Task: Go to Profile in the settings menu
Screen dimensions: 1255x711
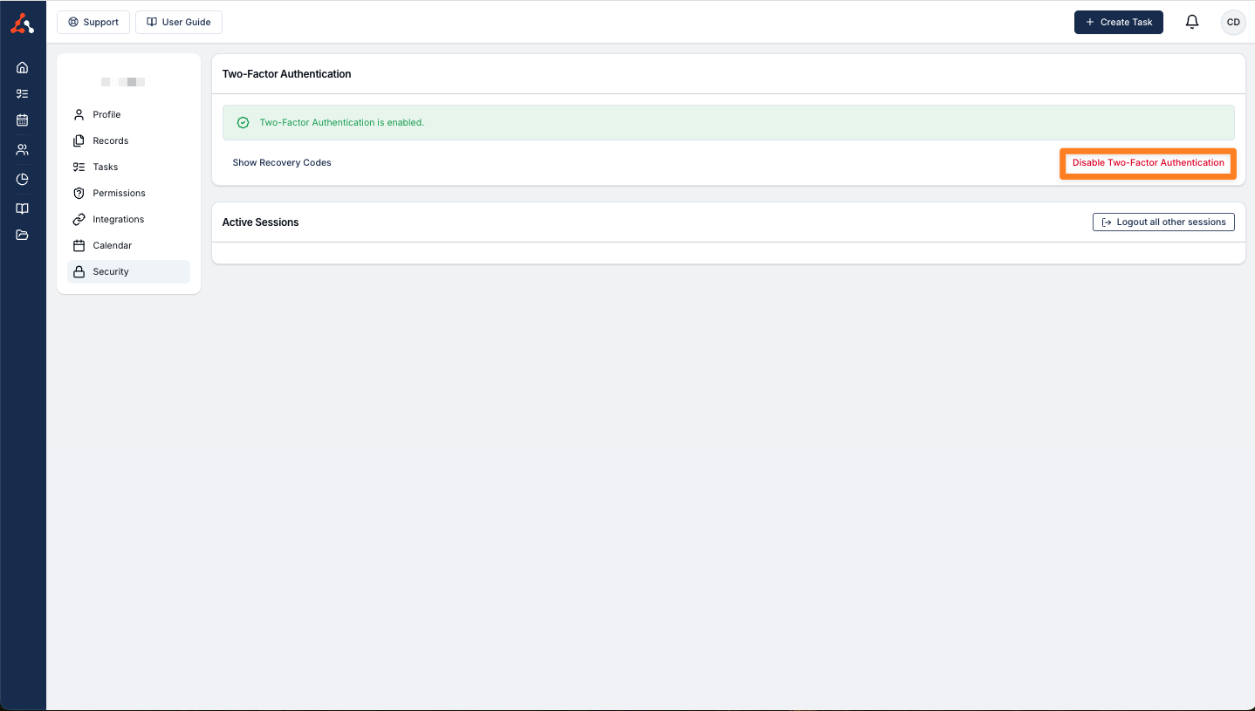Action: pos(106,114)
